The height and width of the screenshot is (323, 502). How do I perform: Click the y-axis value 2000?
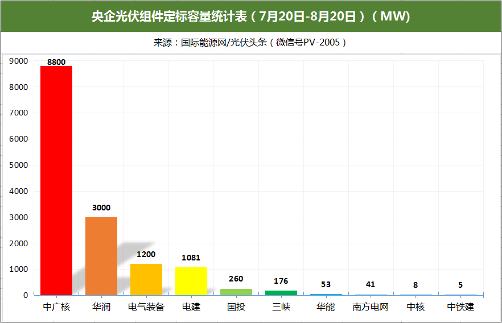19,243
